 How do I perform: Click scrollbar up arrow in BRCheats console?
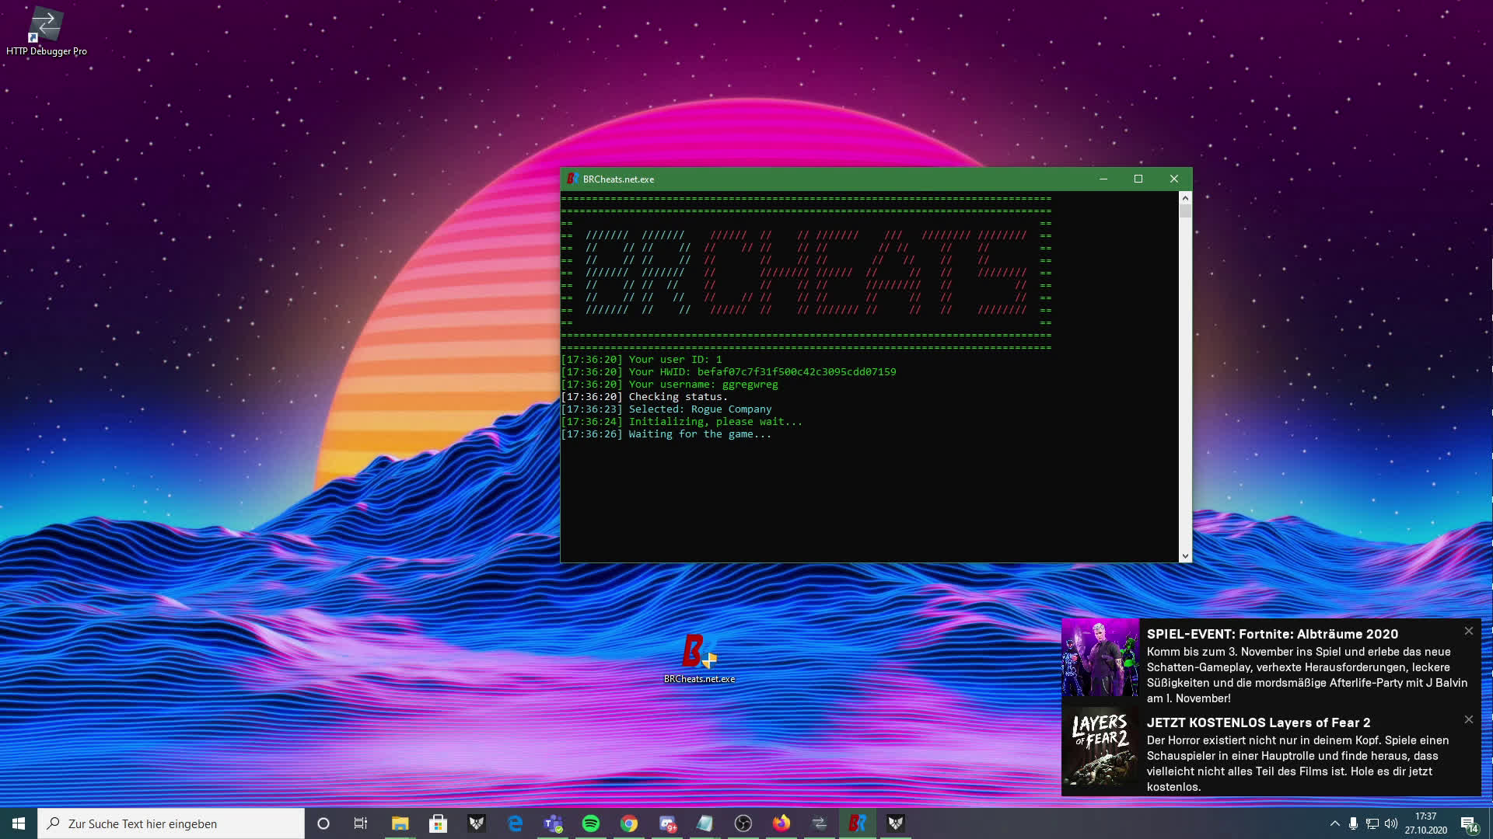pos(1185,197)
